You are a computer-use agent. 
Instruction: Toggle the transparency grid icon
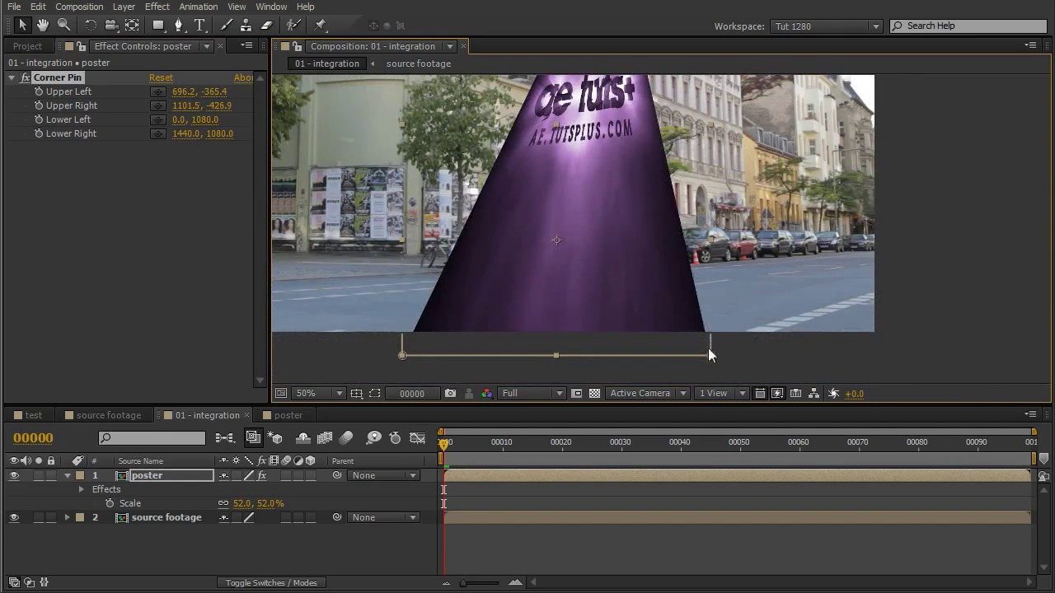point(594,394)
